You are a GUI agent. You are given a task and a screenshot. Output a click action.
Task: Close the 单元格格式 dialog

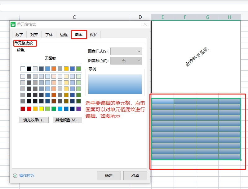coord(145,24)
